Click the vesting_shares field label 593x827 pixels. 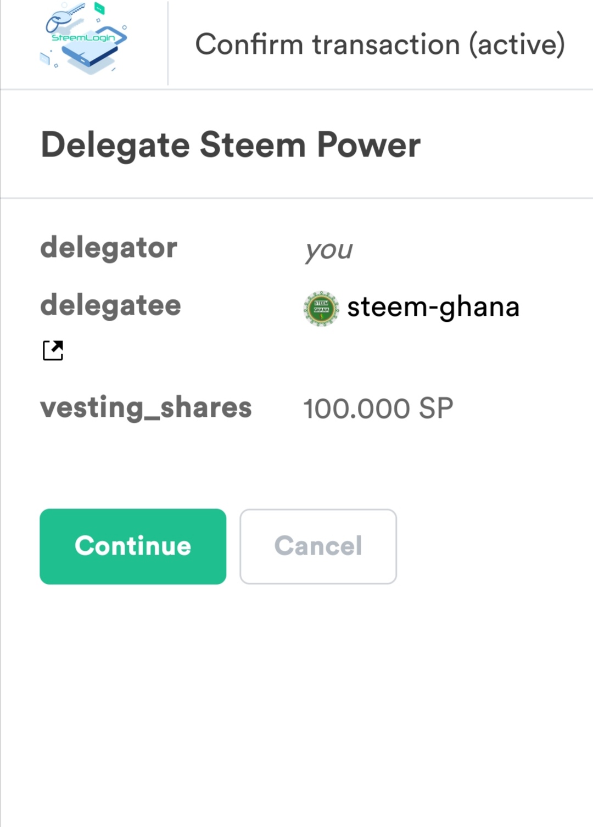tap(146, 408)
